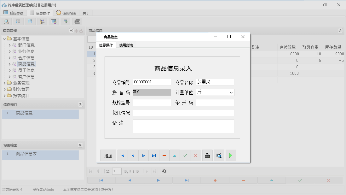Click the user icon in main toolbar

(x=42, y=21)
